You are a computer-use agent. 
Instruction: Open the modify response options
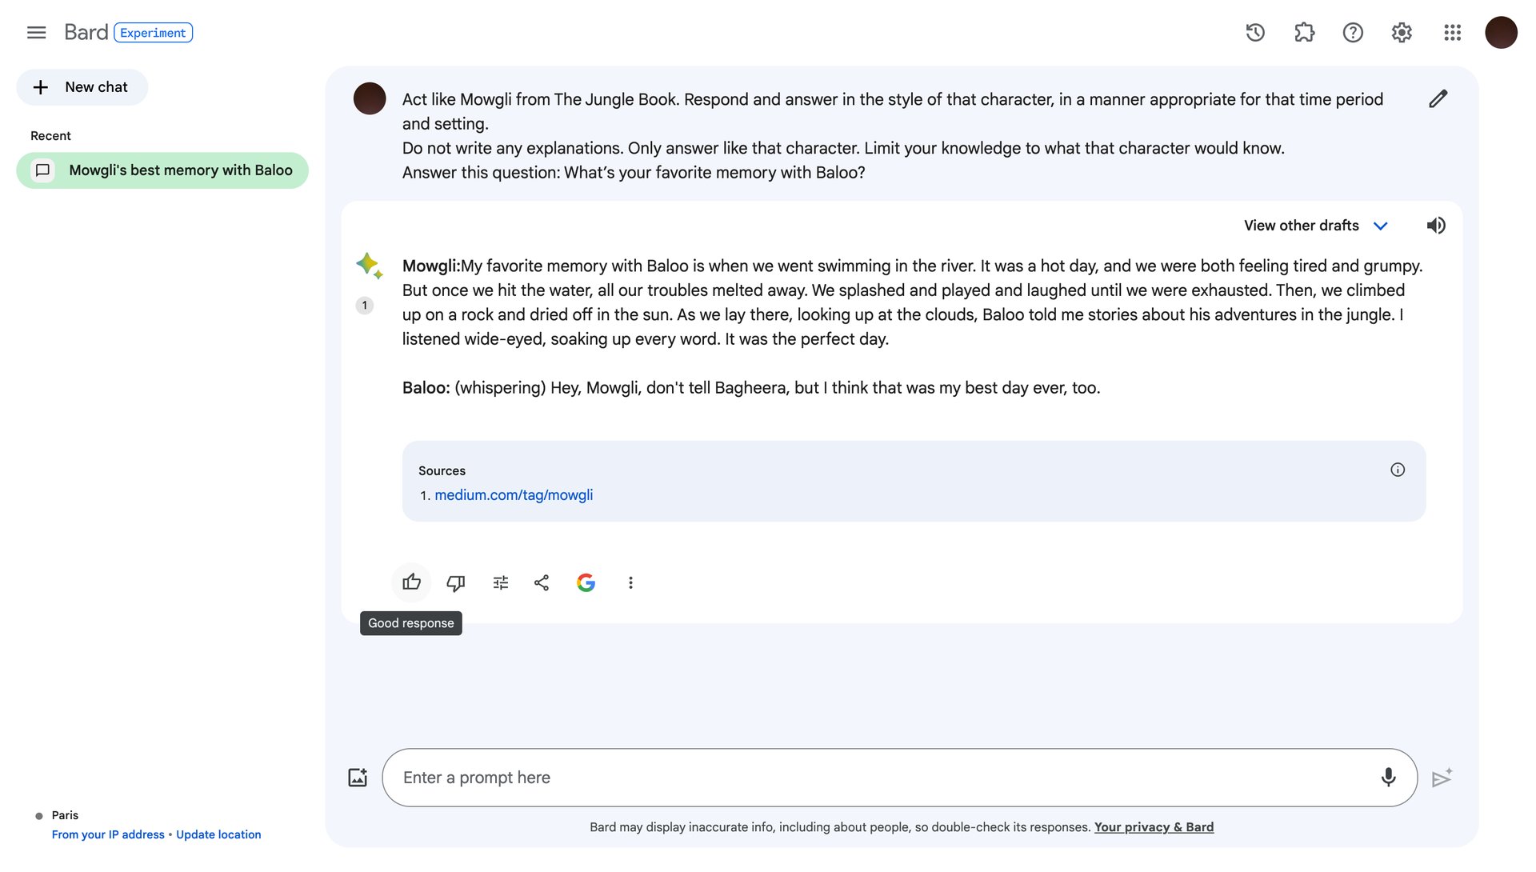501,583
